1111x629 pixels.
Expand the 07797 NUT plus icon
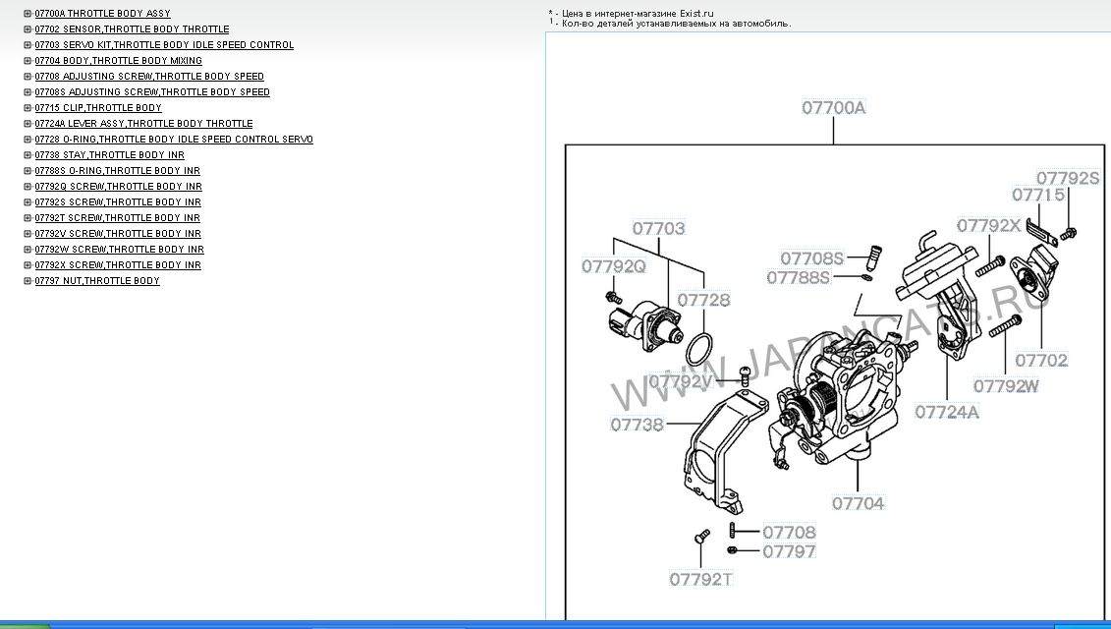(x=28, y=281)
